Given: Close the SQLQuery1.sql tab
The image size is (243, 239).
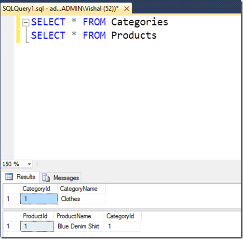Looking at the screenshot, I should coord(127,9).
